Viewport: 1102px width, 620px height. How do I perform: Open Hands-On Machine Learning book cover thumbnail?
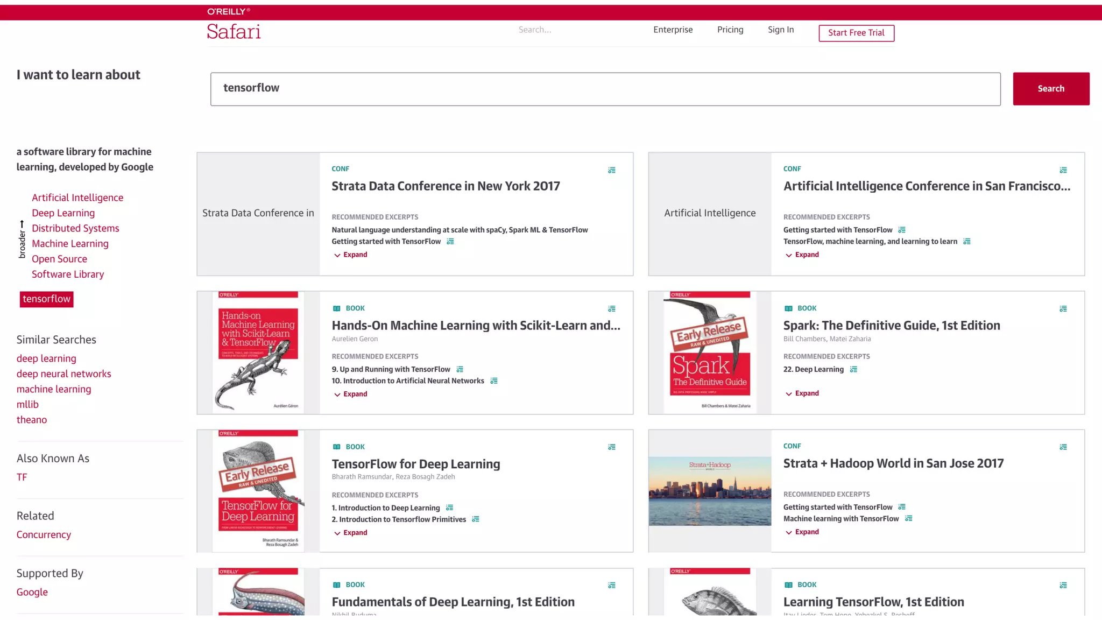(x=258, y=353)
